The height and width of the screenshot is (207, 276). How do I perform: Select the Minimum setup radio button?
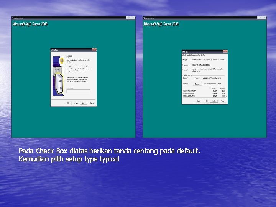tap(183, 65)
